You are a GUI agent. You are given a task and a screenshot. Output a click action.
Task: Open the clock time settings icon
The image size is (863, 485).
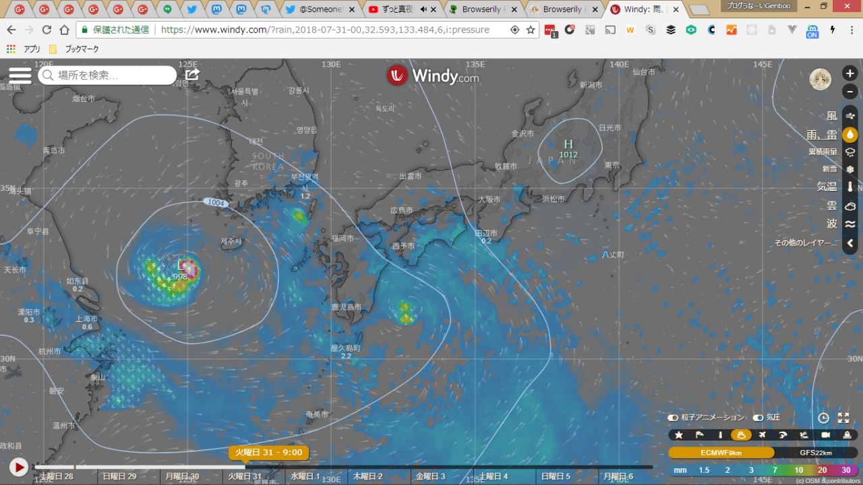823,418
